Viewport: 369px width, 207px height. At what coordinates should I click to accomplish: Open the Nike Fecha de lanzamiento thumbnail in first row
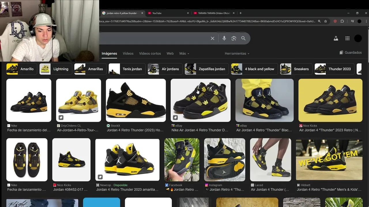pos(29,100)
